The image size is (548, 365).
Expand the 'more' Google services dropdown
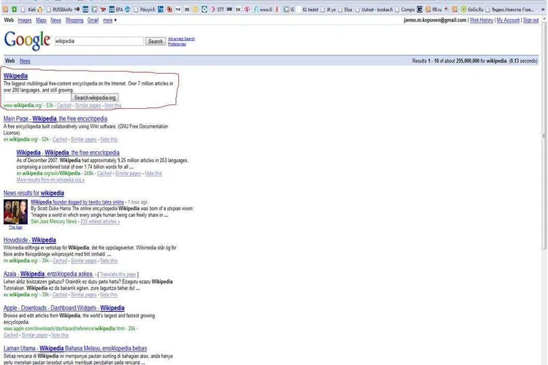[x=109, y=20]
